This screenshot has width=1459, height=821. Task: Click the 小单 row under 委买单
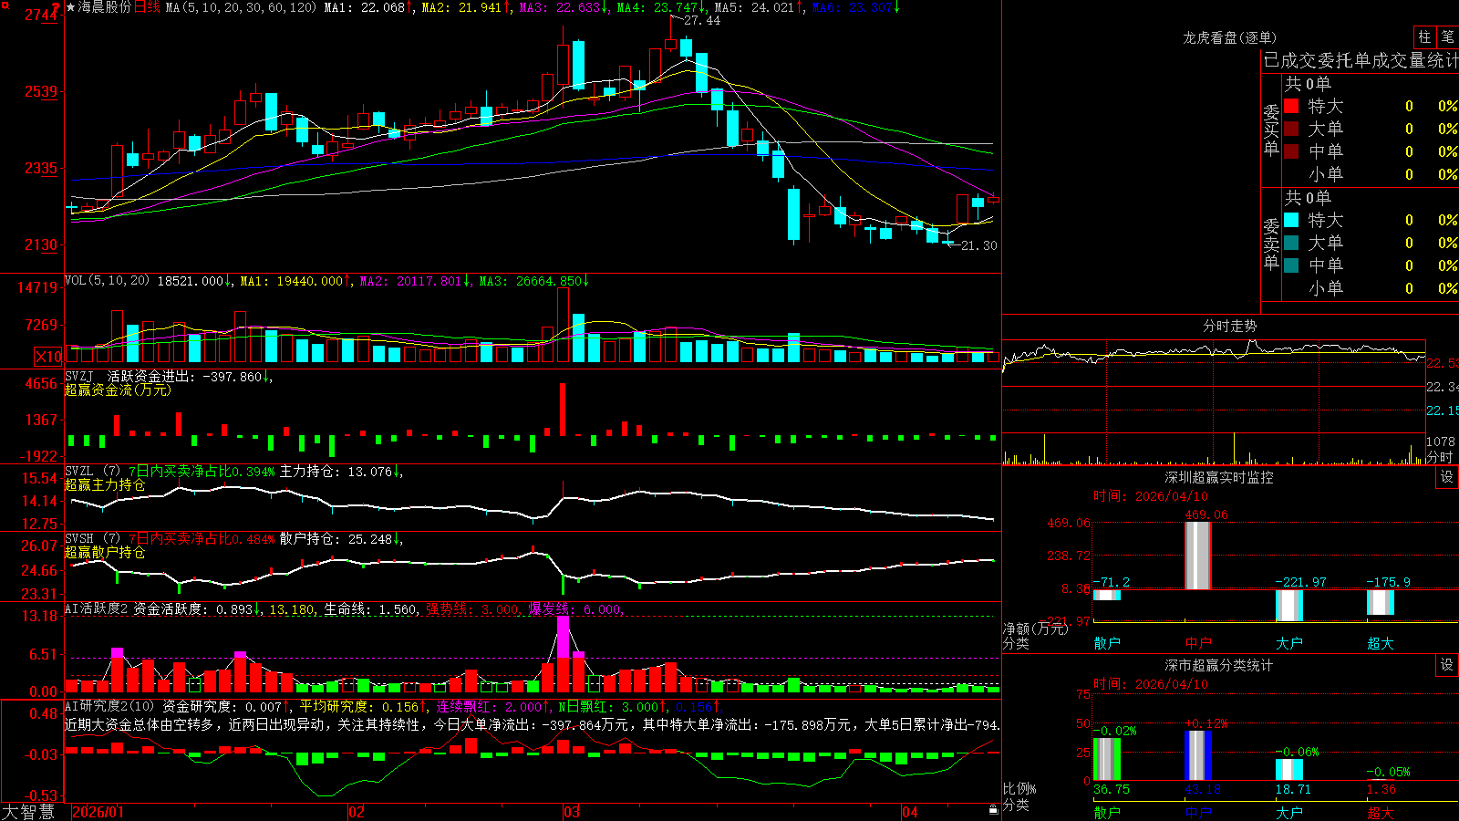click(1371, 174)
